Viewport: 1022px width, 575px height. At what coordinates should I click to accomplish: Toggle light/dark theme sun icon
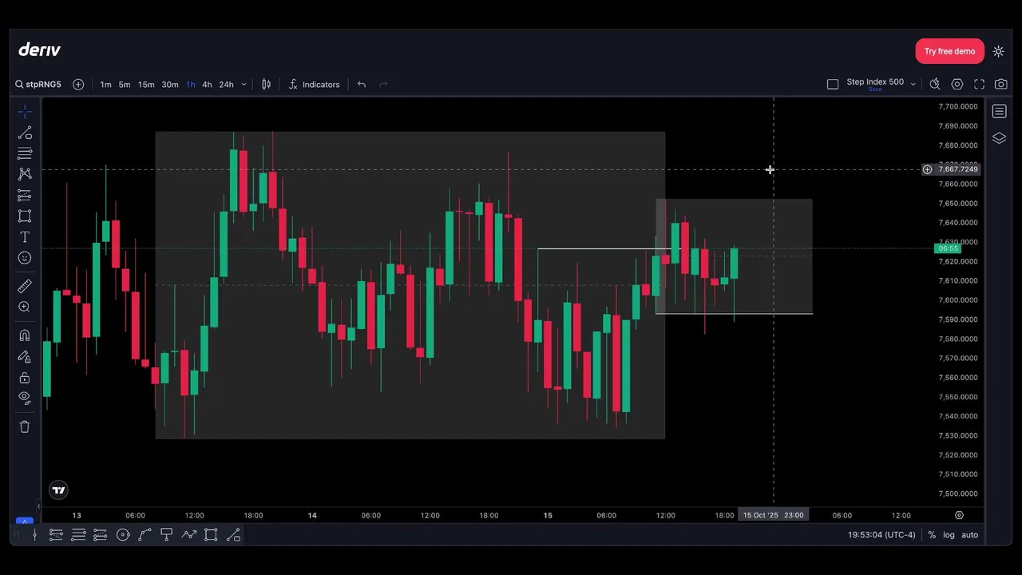click(x=998, y=51)
